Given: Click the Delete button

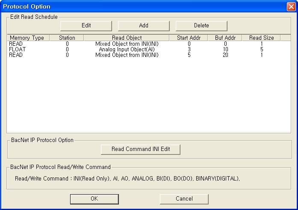Looking at the screenshot, I should (201, 26).
